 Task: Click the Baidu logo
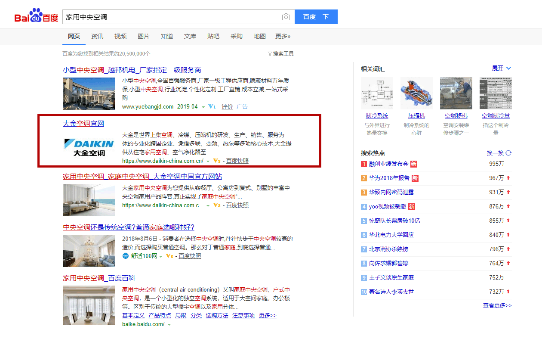click(36, 16)
